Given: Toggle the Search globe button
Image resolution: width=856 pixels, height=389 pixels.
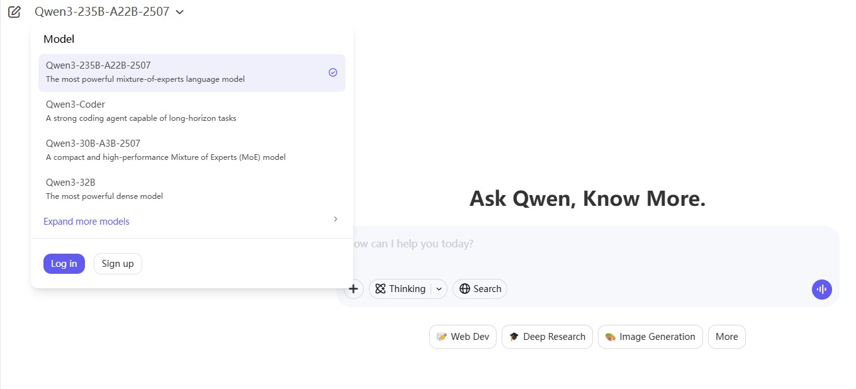Looking at the screenshot, I should click(480, 289).
